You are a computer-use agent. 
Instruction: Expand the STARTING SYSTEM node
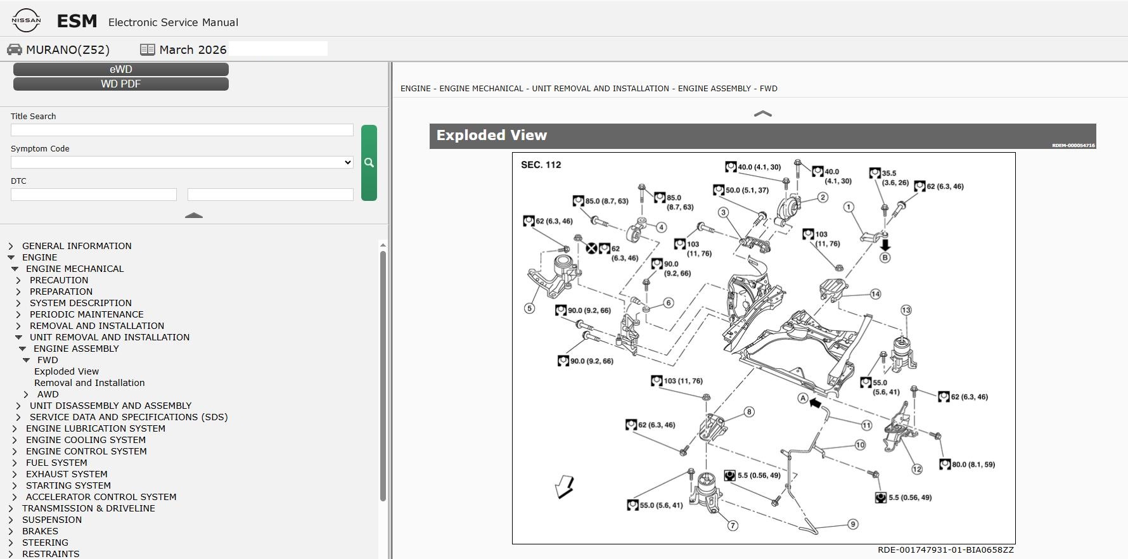[15, 485]
